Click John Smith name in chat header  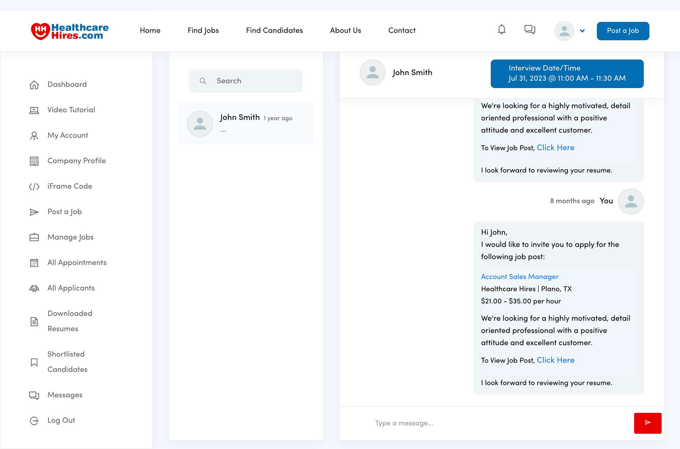(412, 72)
